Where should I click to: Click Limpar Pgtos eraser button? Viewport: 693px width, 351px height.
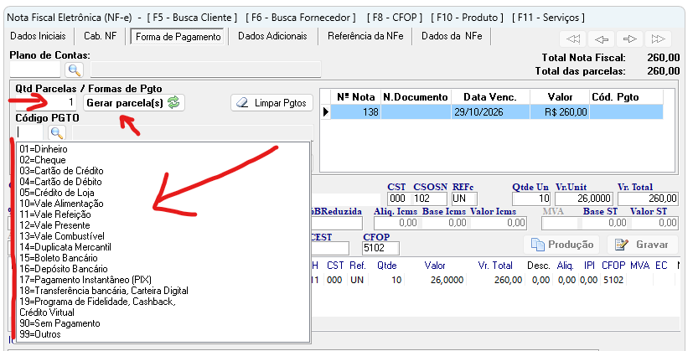coord(272,103)
